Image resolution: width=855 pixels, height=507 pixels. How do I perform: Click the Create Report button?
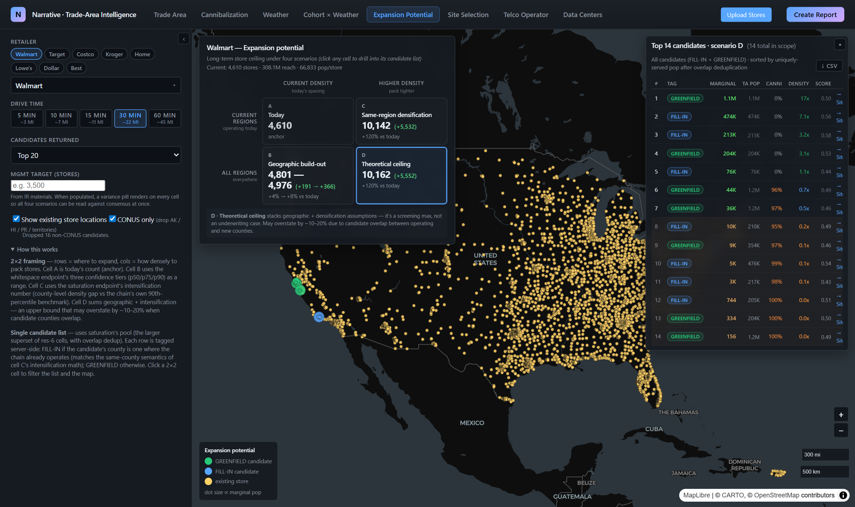pyautogui.click(x=815, y=15)
